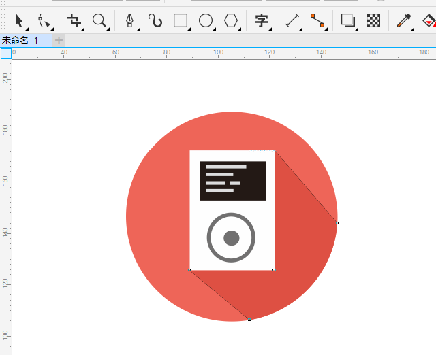
Task: Select the Rectangle tool
Action: (x=181, y=21)
